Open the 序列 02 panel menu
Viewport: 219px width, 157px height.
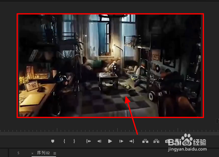(x=55, y=153)
